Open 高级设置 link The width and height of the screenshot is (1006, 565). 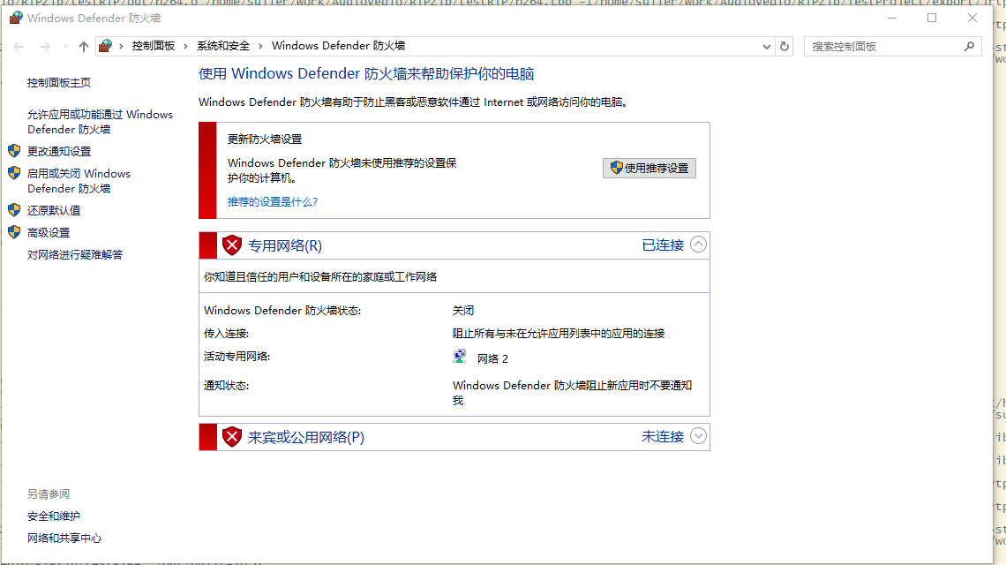pos(49,233)
